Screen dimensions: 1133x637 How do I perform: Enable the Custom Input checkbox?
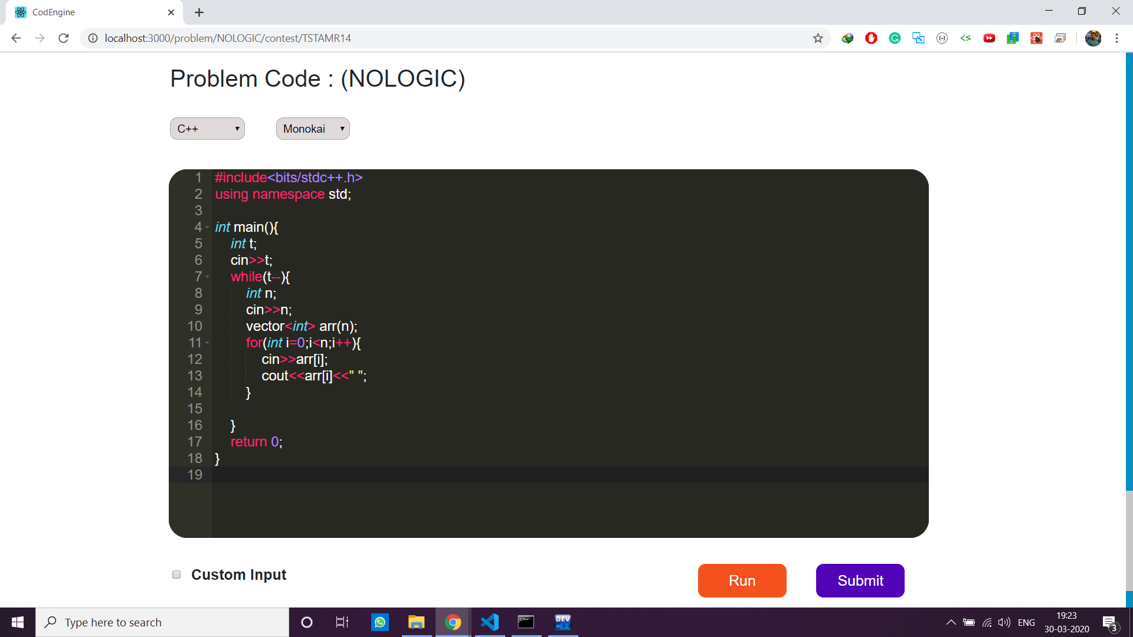tap(176, 574)
